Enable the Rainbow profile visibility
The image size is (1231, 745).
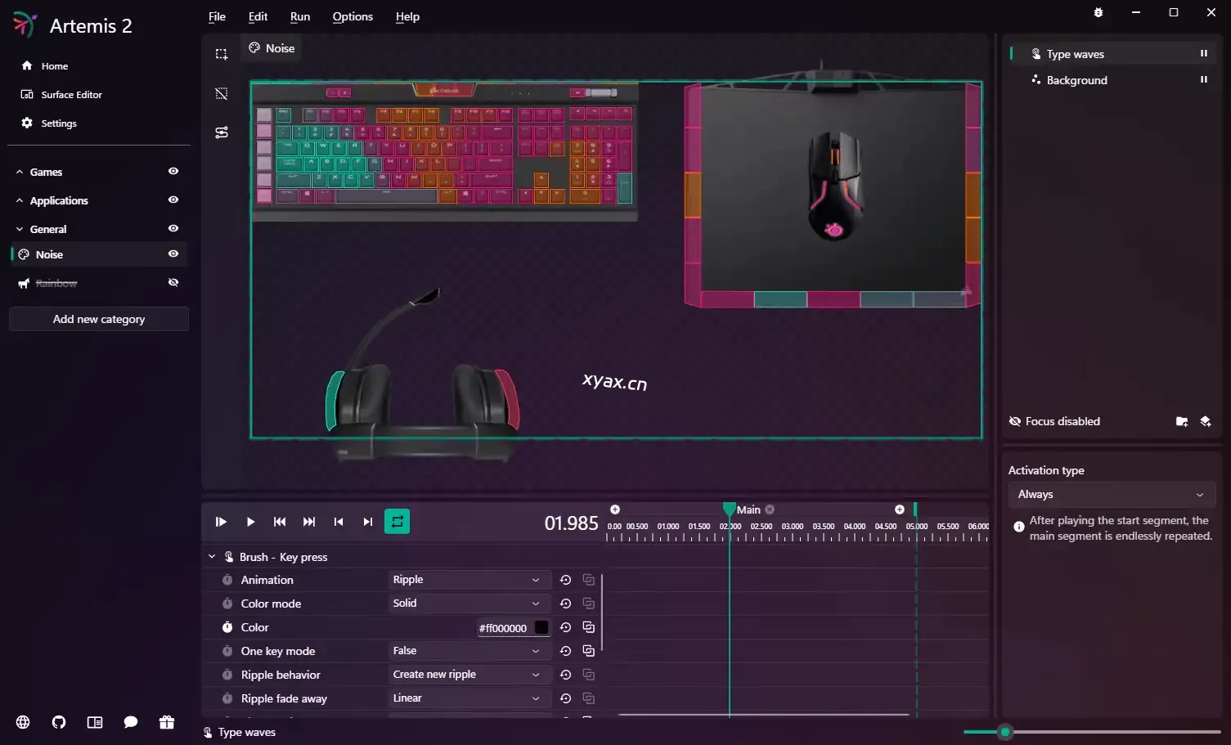pyautogui.click(x=173, y=283)
